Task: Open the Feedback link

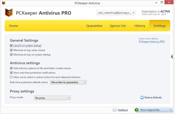Action: pos(123,110)
